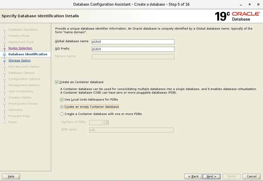The image size is (263, 181).
Task: Uncheck Create as Container database
Action: 57,82
